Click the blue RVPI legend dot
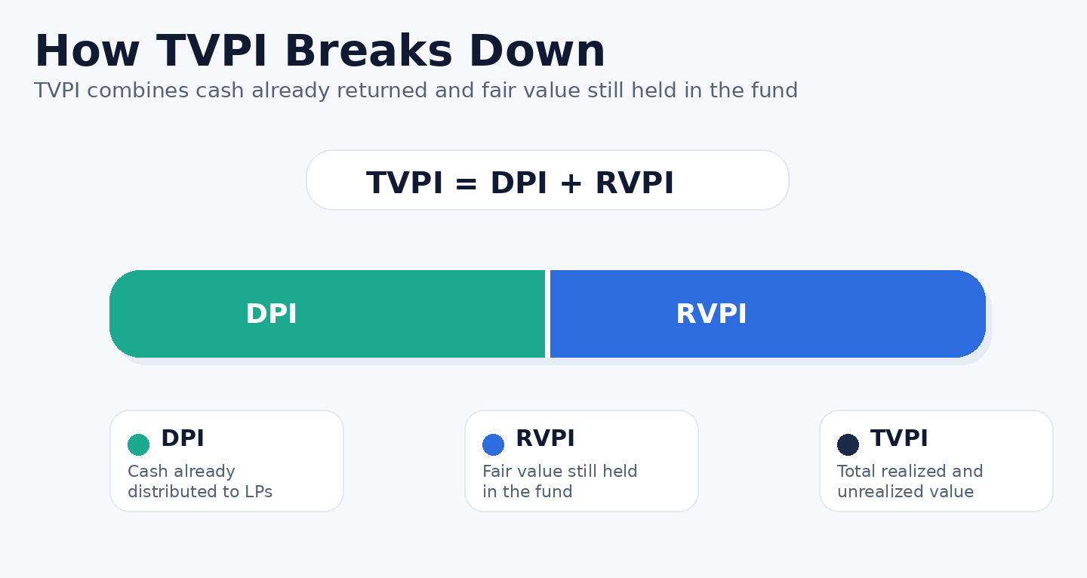 [x=493, y=444]
